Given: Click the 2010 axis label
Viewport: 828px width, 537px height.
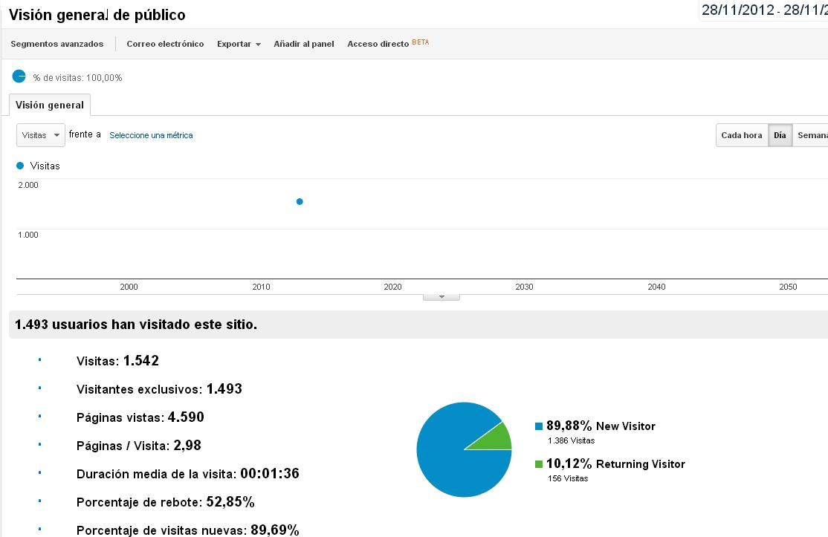Looking at the screenshot, I should 261,287.
